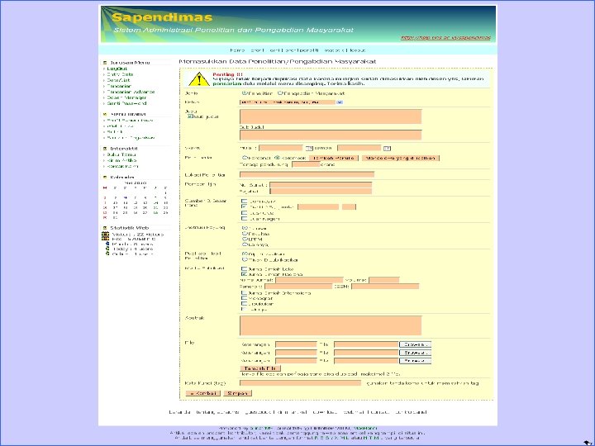Click the yellow warning triangle icon

[199, 79]
